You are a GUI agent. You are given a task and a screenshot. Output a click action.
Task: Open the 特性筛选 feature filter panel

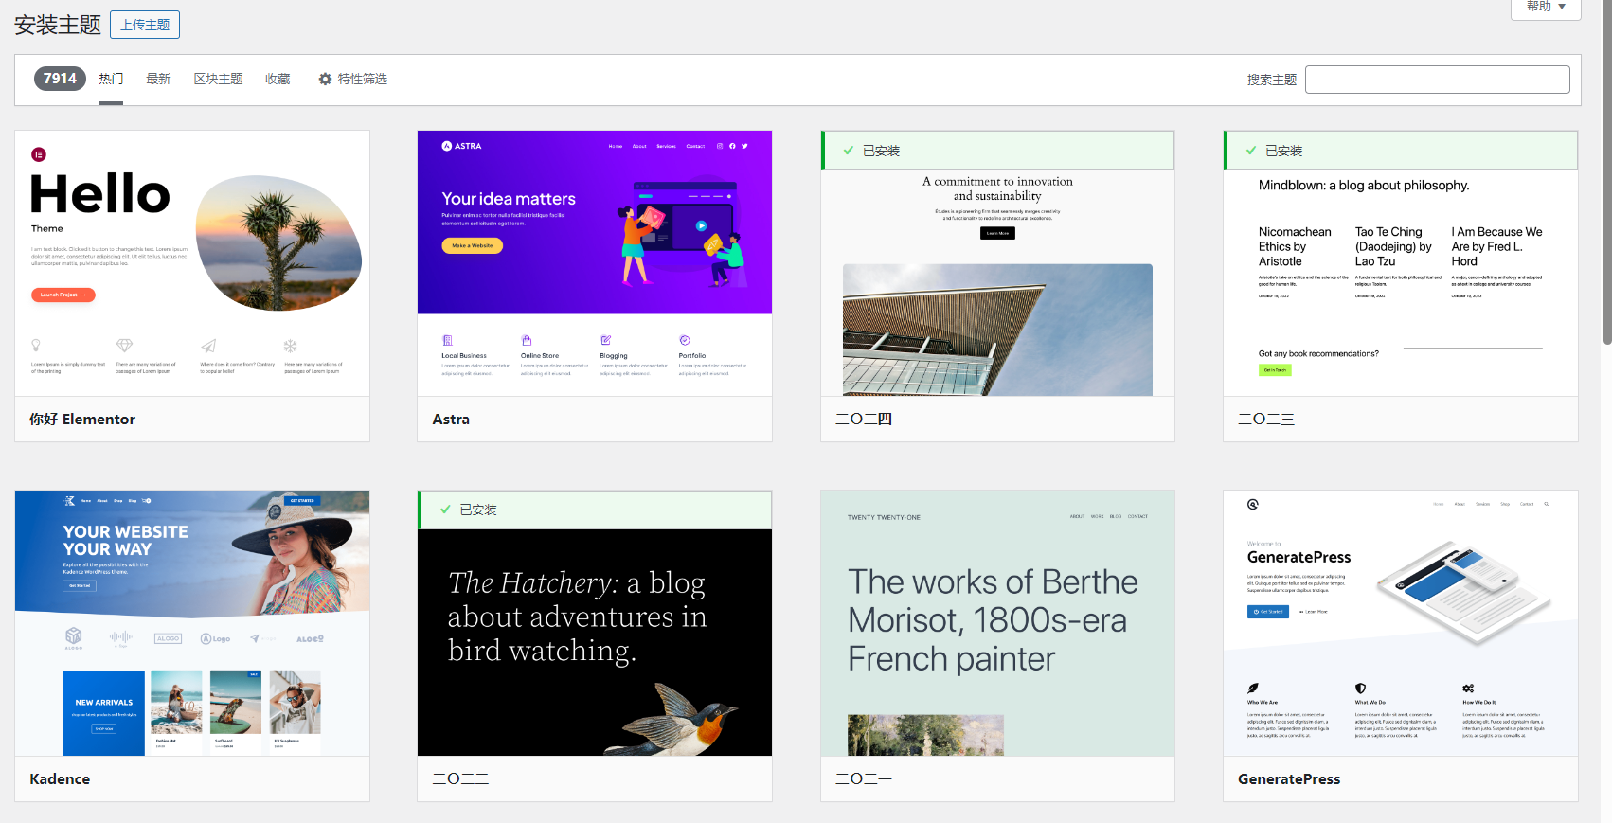pos(362,80)
